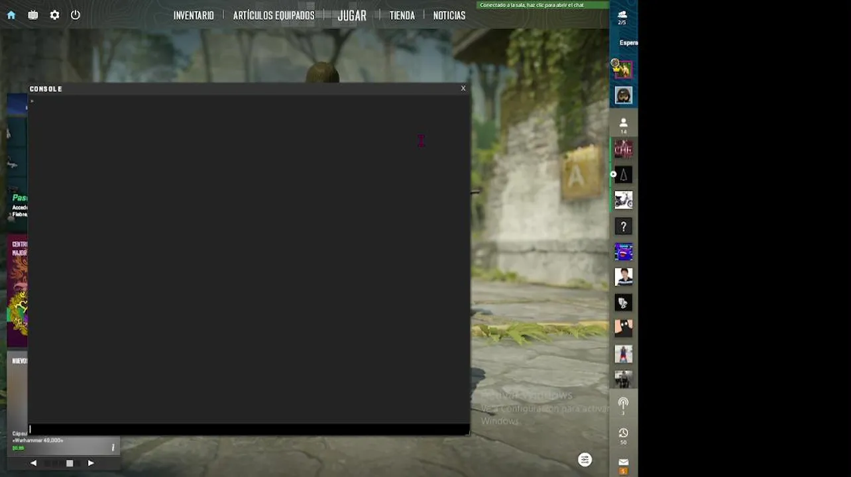Select the first lobby player avatar
851x477 pixels.
[x=623, y=69]
